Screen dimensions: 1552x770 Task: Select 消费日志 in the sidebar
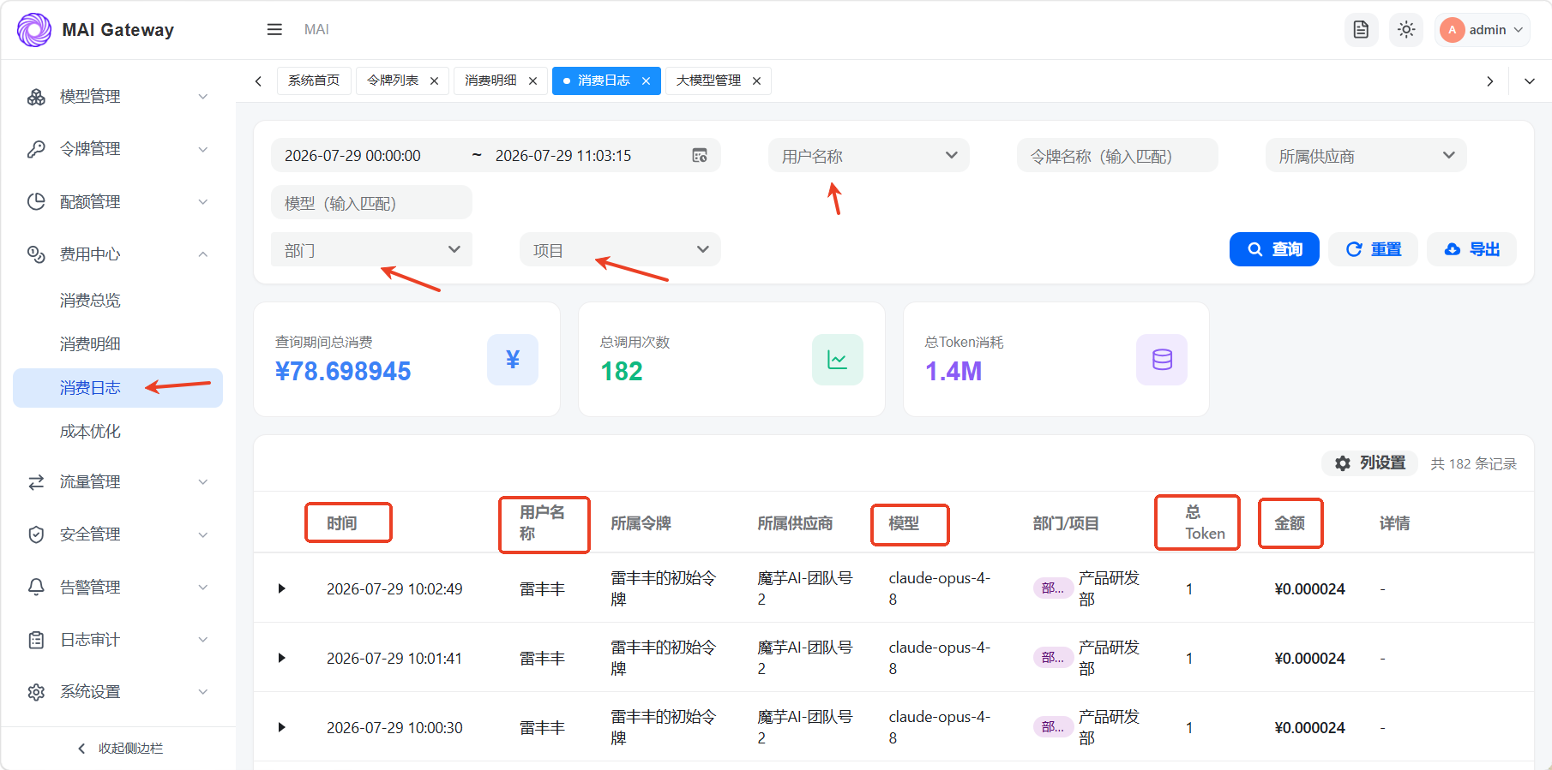point(118,388)
